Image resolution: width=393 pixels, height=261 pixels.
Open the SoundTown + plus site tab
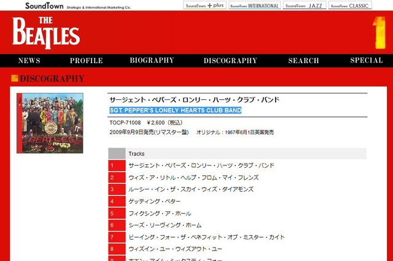(204, 6)
